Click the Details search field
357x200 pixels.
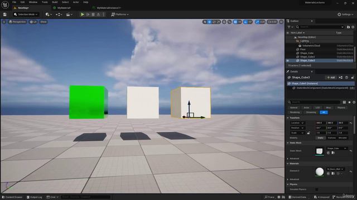(x=314, y=102)
